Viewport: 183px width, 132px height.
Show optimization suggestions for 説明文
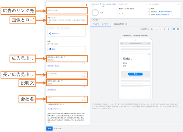pyautogui.click(x=162, y=15)
